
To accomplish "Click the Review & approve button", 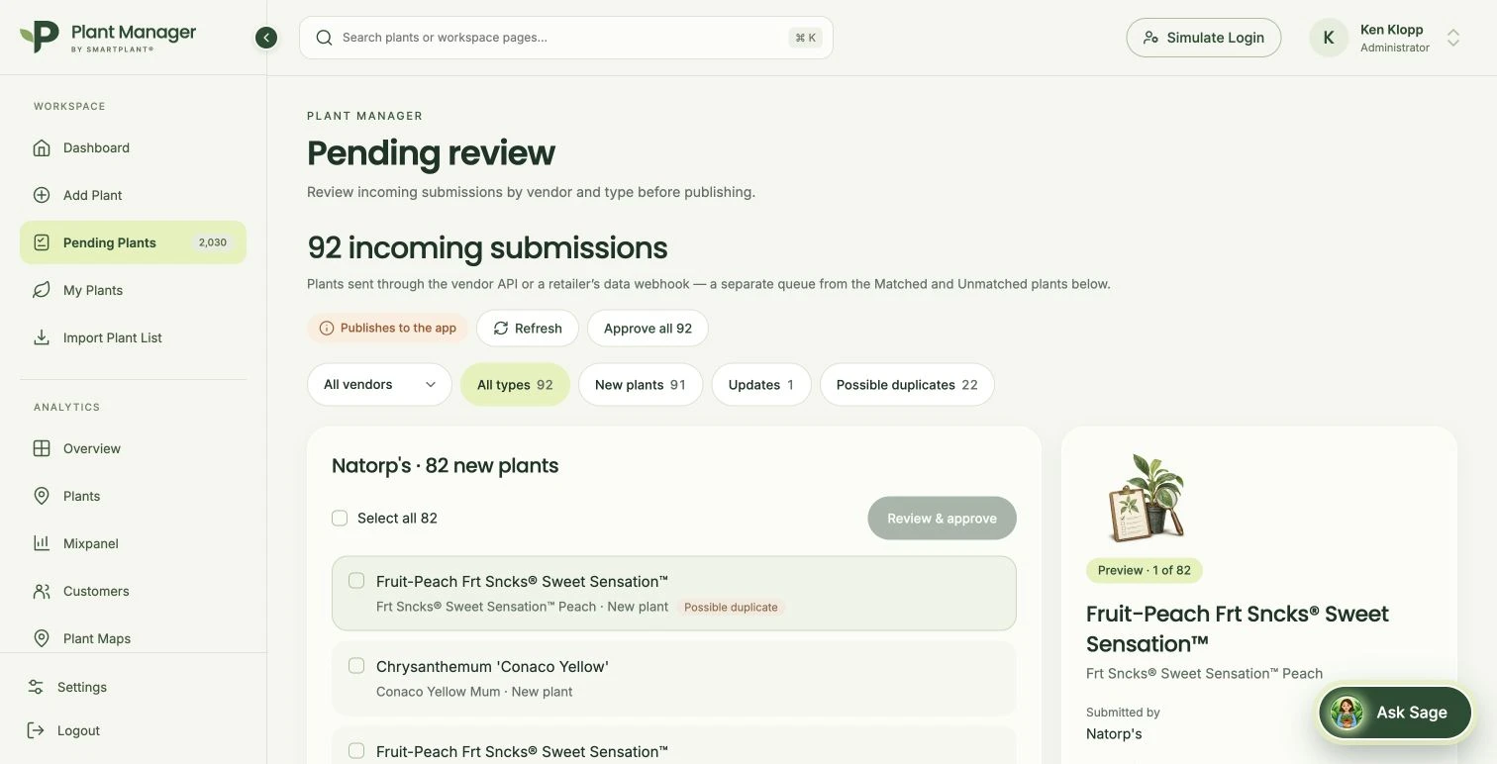I will coord(942,519).
